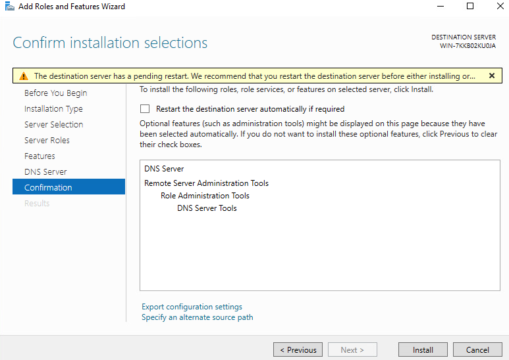Go to the Features step
The width and height of the screenshot is (509, 360).
pos(40,156)
